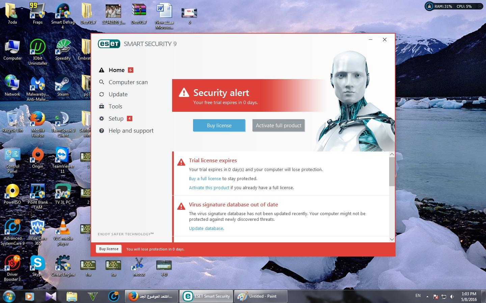Screen dimensions: 486x303
Task: Close the ESET Smart Security window
Action: [x=384, y=40]
